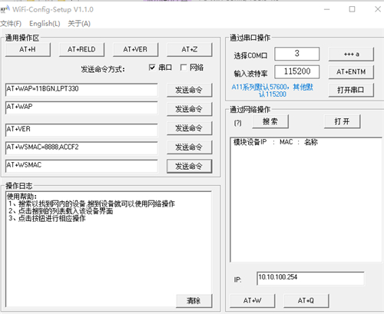384x314 pixels.
Task: Focus the AT+WSMAC command field
Action: coord(81,167)
